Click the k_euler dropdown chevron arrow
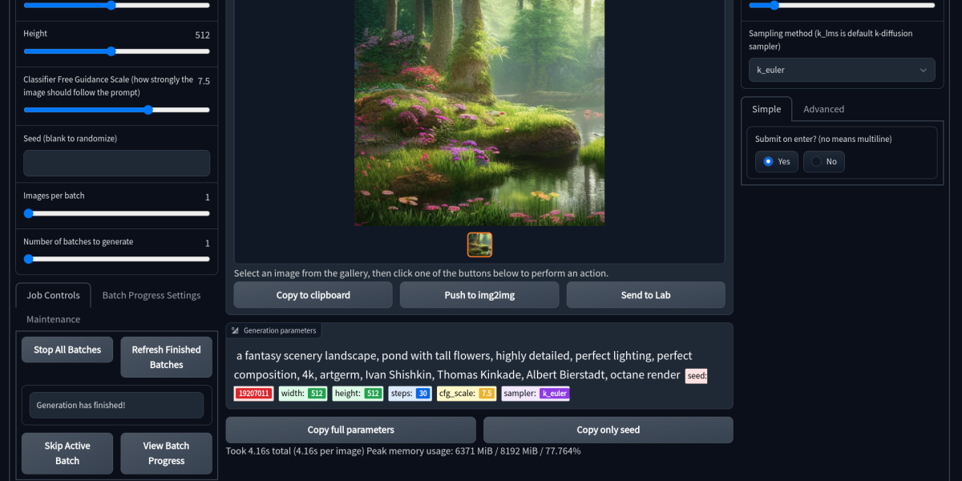 point(923,71)
